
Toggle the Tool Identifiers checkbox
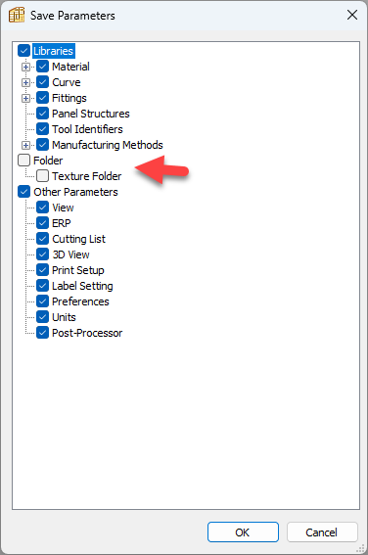coord(42,129)
